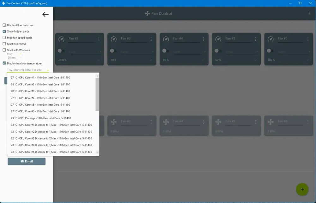Open the Fan #5 control card options menu
316x203 pixels.
pyautogui.click(x=256, y=39)
